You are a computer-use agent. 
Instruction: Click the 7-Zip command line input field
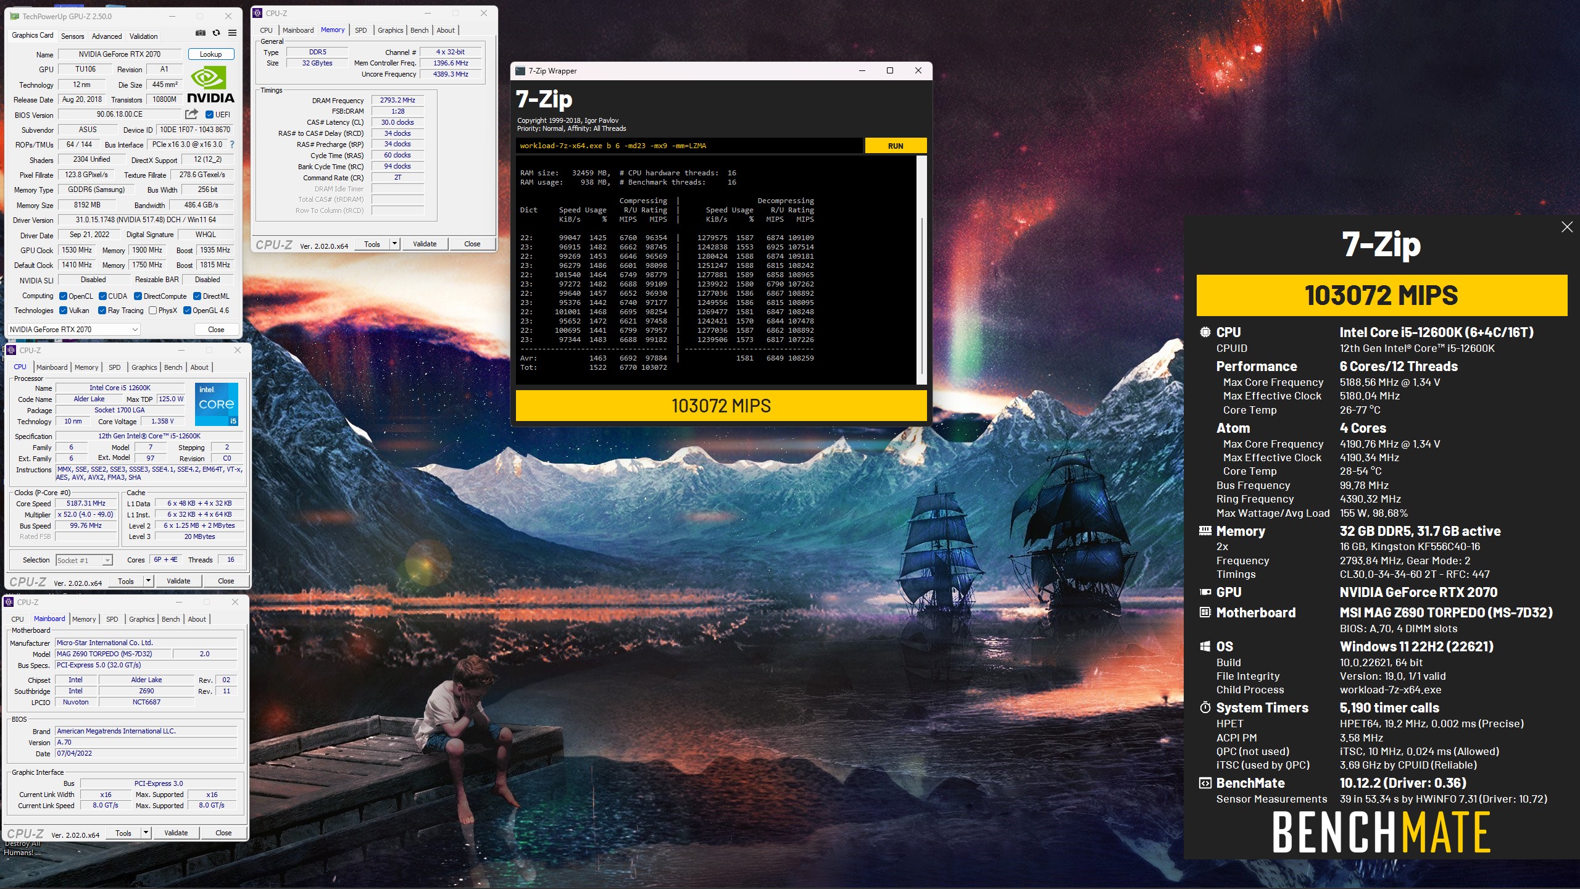click(689, 146)
